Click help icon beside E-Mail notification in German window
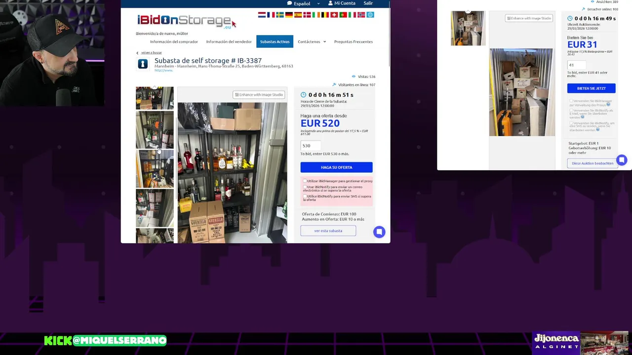 (582, 117)
